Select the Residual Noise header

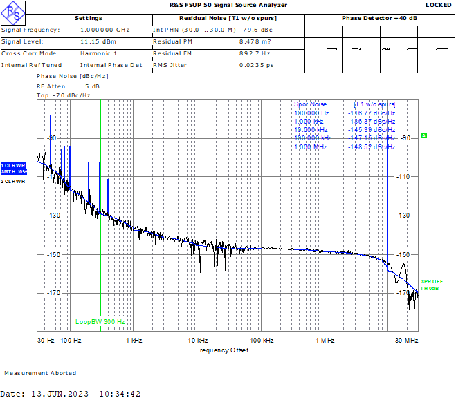pos(228,18)
